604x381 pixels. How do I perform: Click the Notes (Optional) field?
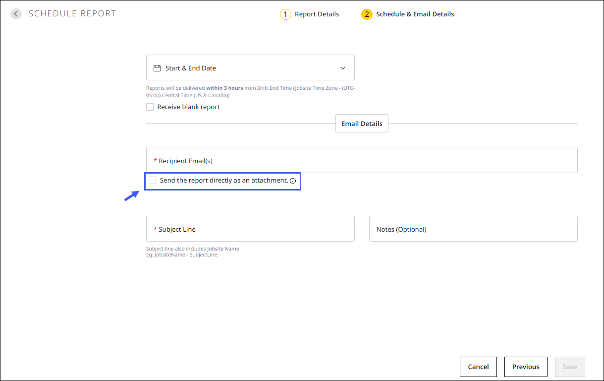[473, 229]
